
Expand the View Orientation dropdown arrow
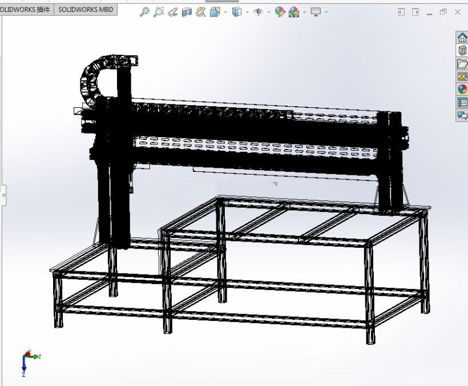point(225,12)
